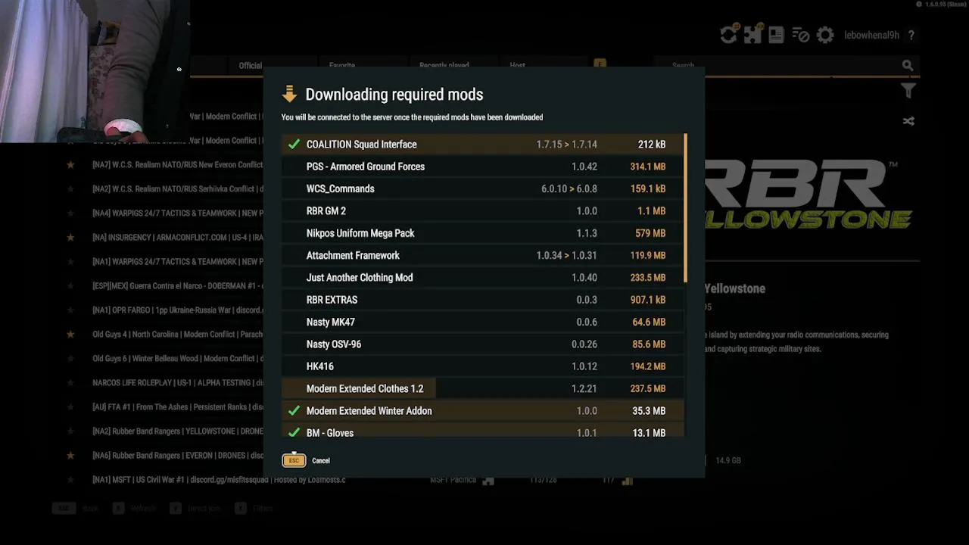Click the Modern Extended Clothes 1.2 progress row
Screen dimensions: 969x545
coord(481,388)
